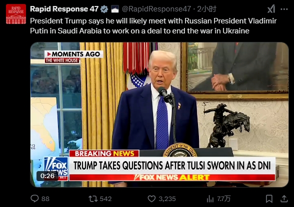Click the blue verified checkmark badge
294x207 pixels.
point(104,9)
